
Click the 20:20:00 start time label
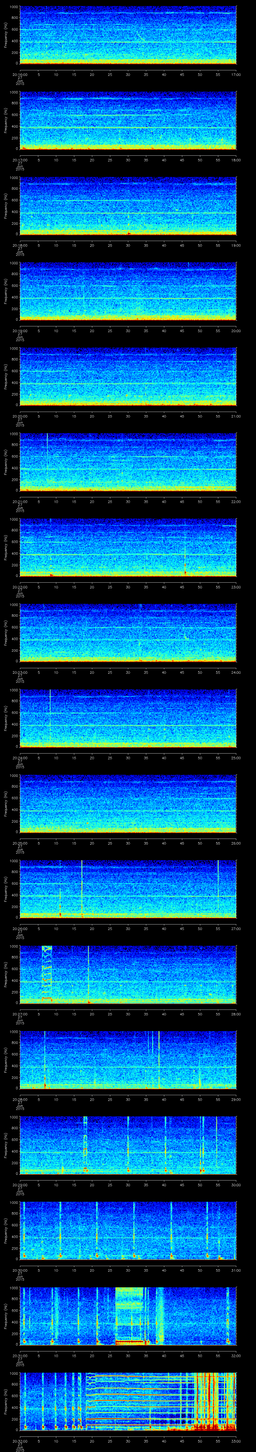[20, 416]
